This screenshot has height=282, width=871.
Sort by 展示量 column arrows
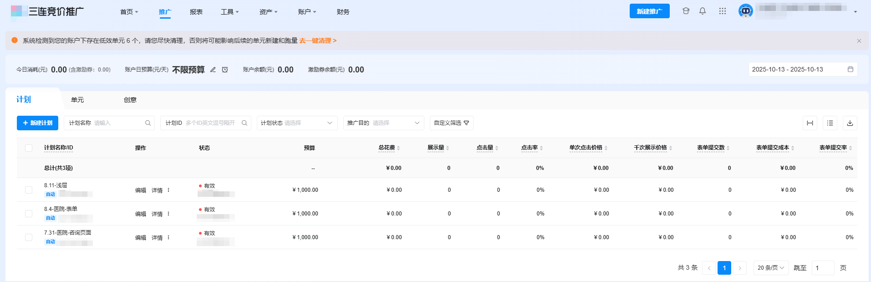[448, 148]
